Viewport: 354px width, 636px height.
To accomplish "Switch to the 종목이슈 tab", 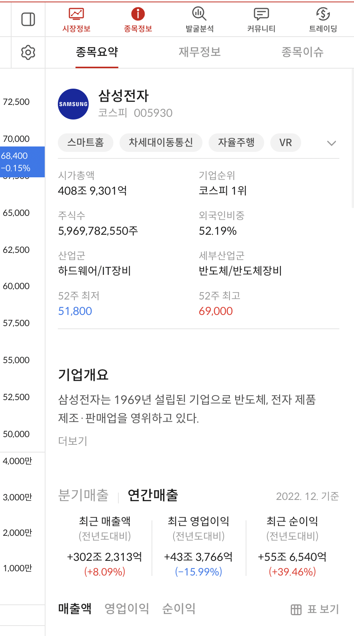I will tap(302, 52).
